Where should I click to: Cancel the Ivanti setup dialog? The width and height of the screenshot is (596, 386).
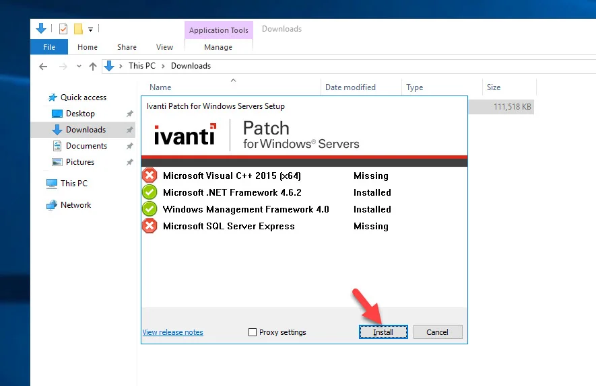tap(438, 332)
